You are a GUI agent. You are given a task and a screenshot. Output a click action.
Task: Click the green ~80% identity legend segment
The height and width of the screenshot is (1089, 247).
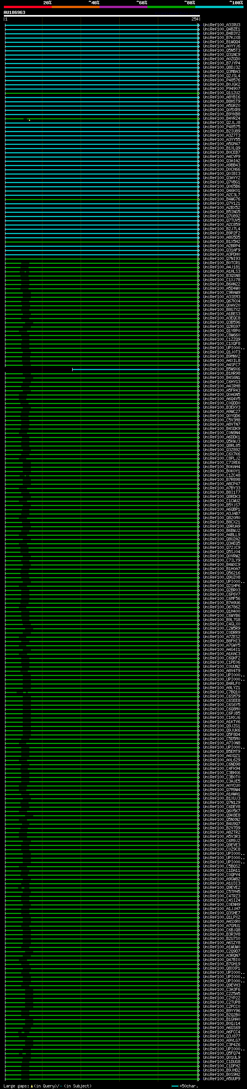pos(171,7)
